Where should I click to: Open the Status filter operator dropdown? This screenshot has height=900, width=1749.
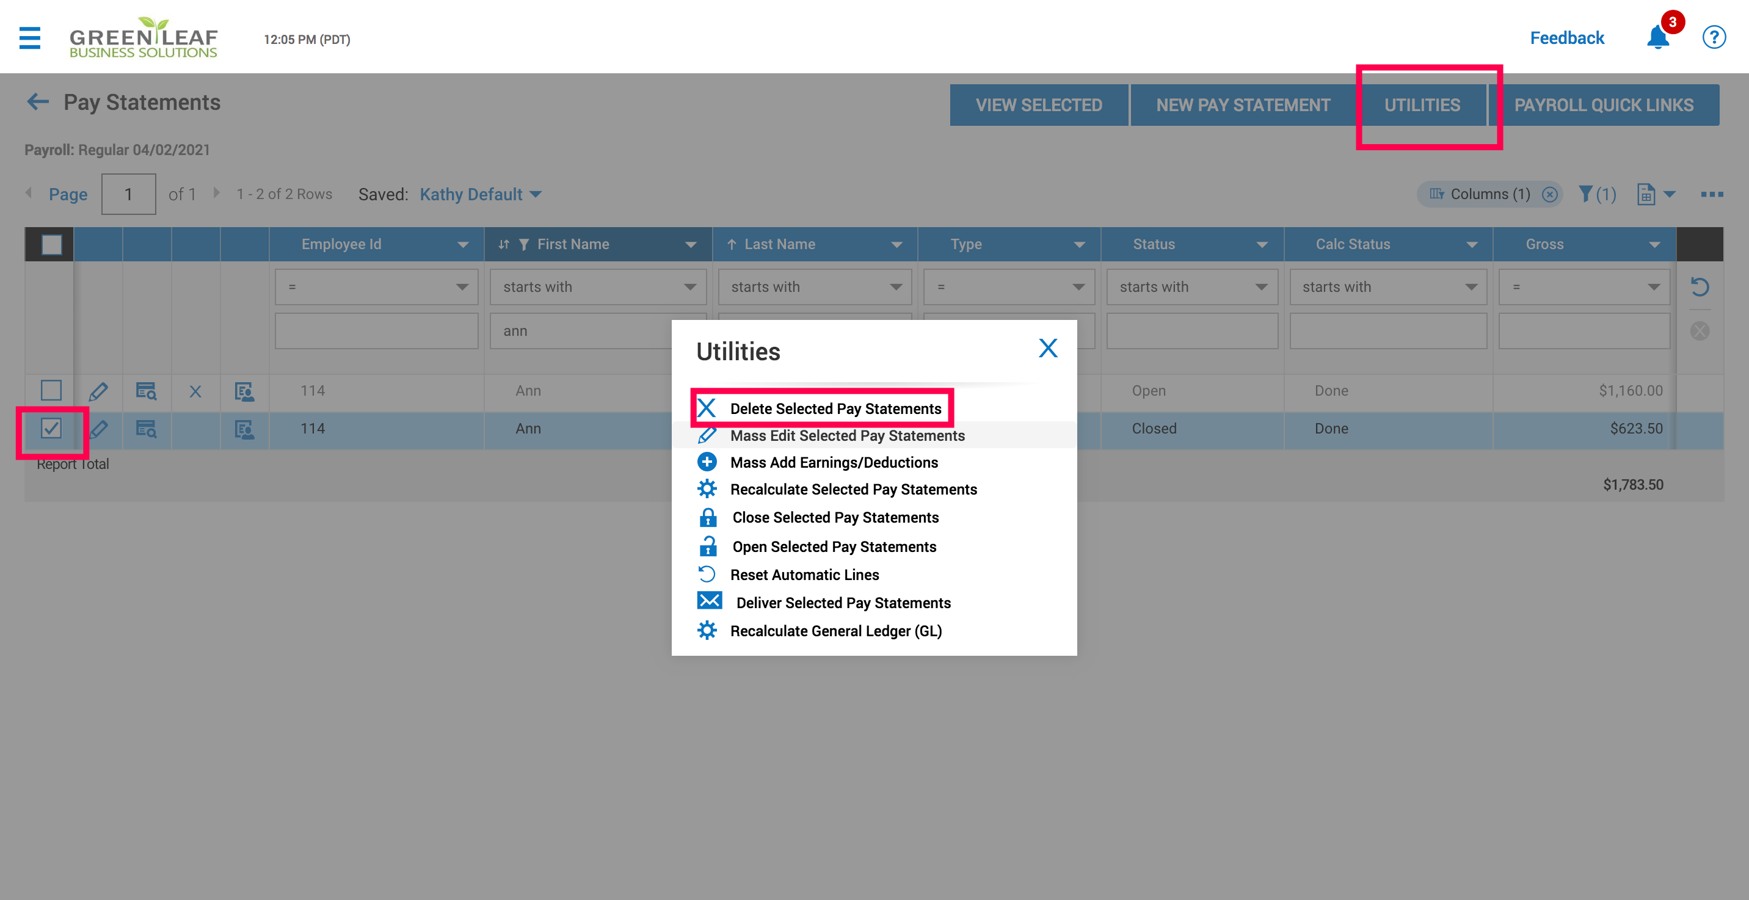click(x=1191, y=287)
